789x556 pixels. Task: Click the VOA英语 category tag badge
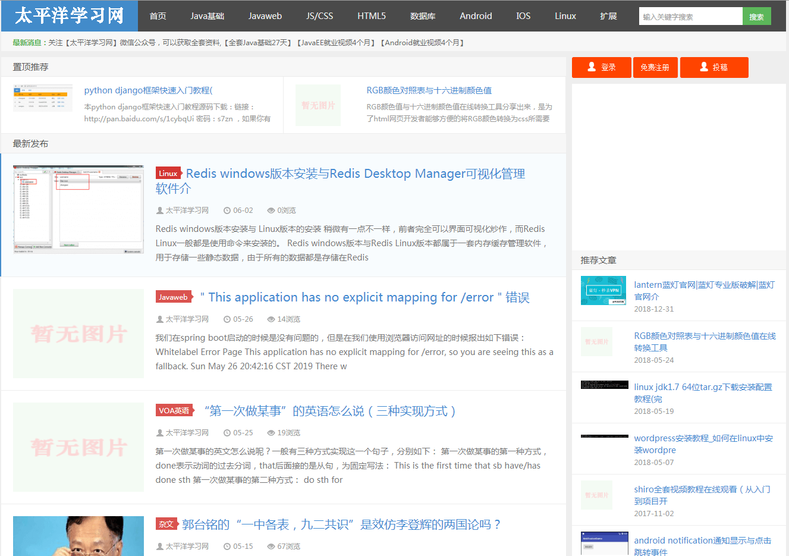coord(174,410)
